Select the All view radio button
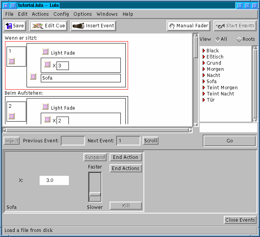This screenshot has width=260, height=237. click(x=218, y=39)
